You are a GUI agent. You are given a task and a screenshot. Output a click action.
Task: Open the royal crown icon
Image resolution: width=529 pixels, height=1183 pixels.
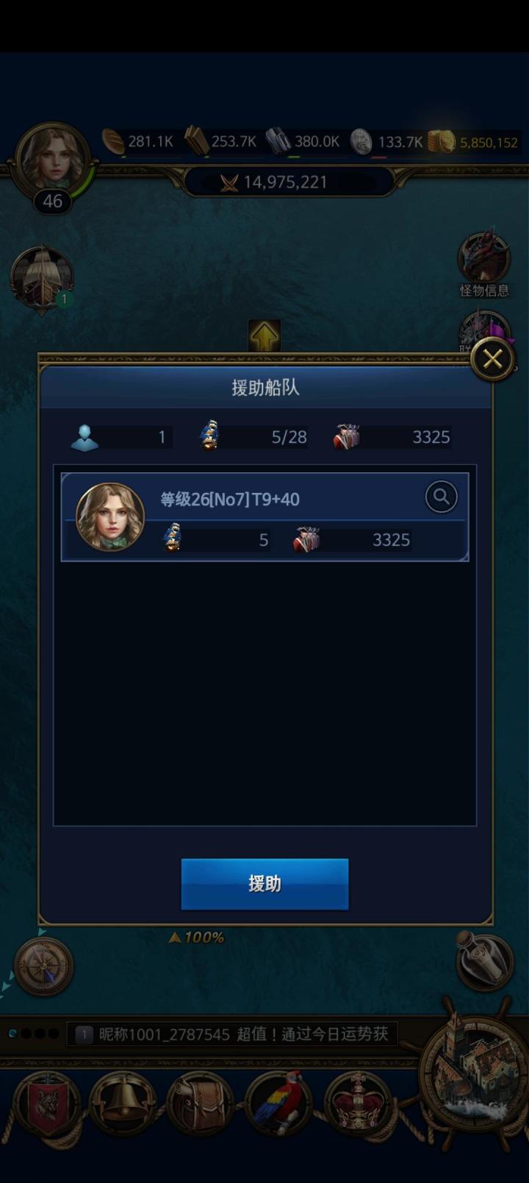pyautogui.click(x=357, y=1102)
